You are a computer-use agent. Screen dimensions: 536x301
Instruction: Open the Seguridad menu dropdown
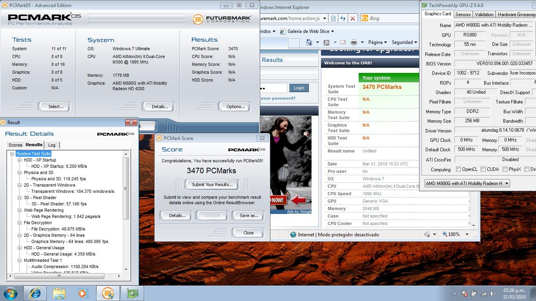pos(405,42)
